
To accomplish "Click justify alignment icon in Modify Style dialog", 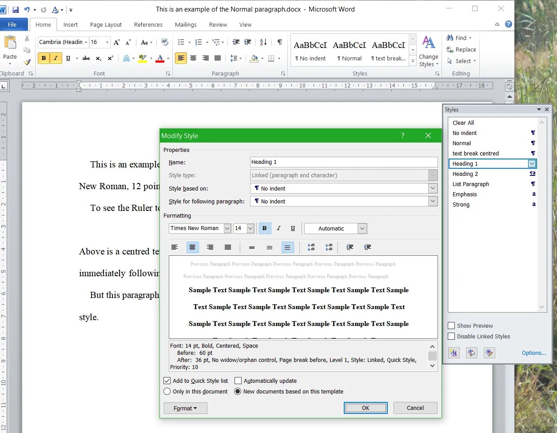I will (x=228, y=247).
